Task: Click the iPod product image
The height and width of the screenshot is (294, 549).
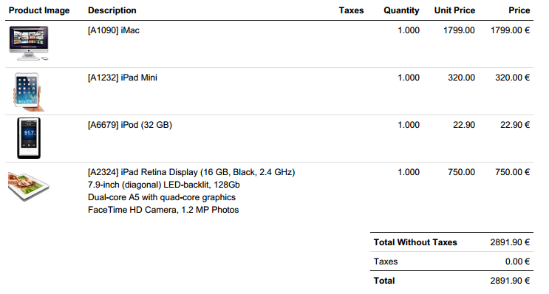Action: point(29,138)
